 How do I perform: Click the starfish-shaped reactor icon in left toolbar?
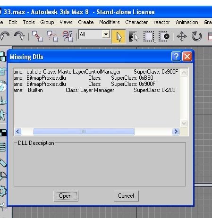[x=3, y=115]
